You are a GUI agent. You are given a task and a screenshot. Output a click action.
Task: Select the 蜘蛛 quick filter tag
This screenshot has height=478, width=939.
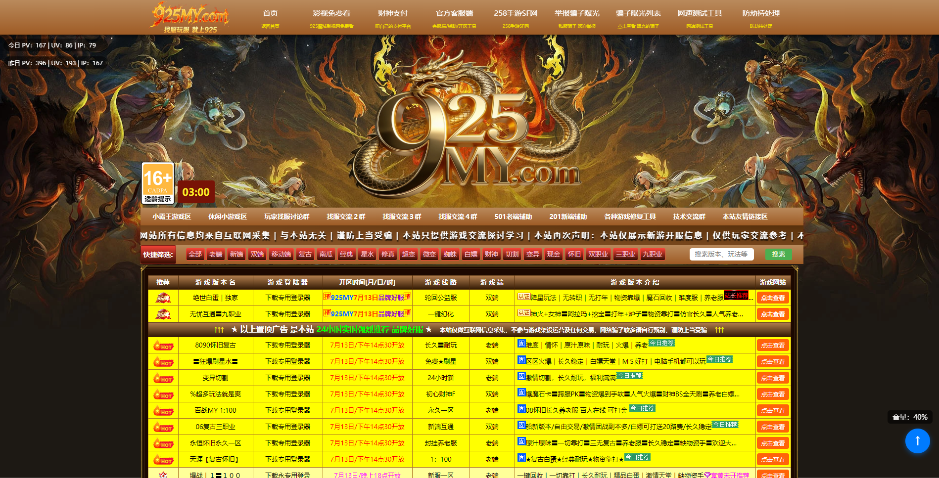pyautogui.click(x=450, y=254)
